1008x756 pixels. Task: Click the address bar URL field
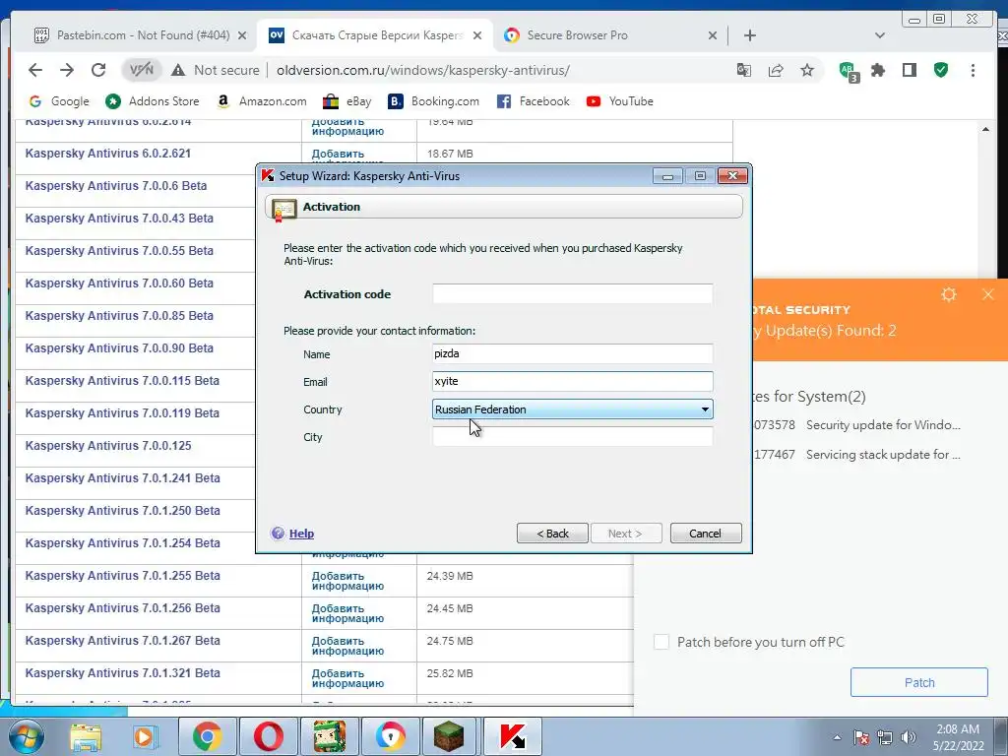coord(423,70)
